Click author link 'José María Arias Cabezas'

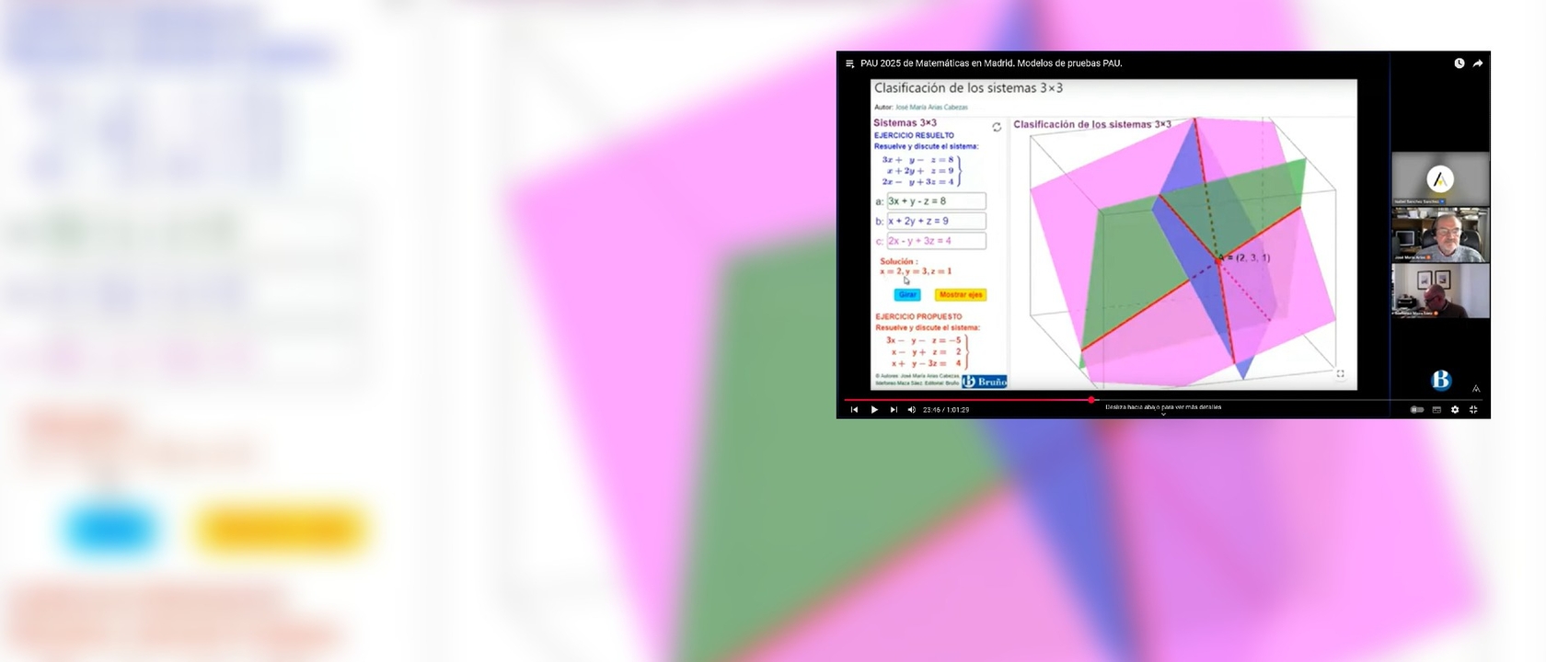[x=931, y=108]
